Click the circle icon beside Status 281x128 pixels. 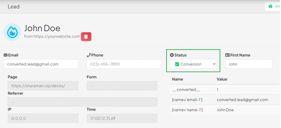click(172, 55)
